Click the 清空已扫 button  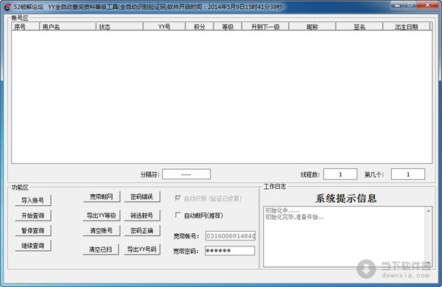click(101, 249)
